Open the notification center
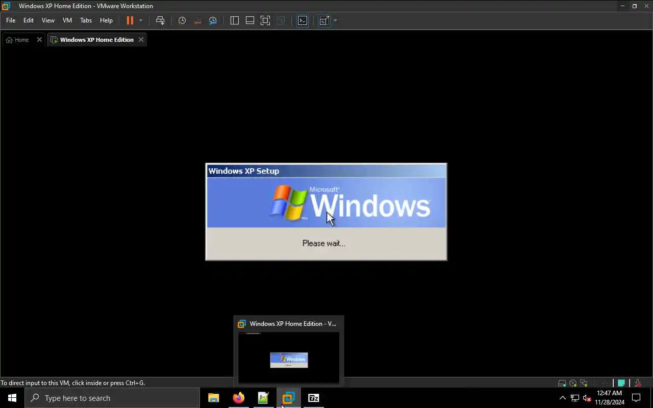Image resolution: width=653 pixels, height=408 pixels. tap(637, 398)
